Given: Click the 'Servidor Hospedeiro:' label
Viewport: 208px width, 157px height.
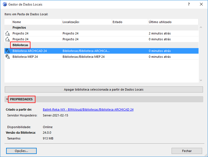Looking at the screenshot, I should pos(22,115).
